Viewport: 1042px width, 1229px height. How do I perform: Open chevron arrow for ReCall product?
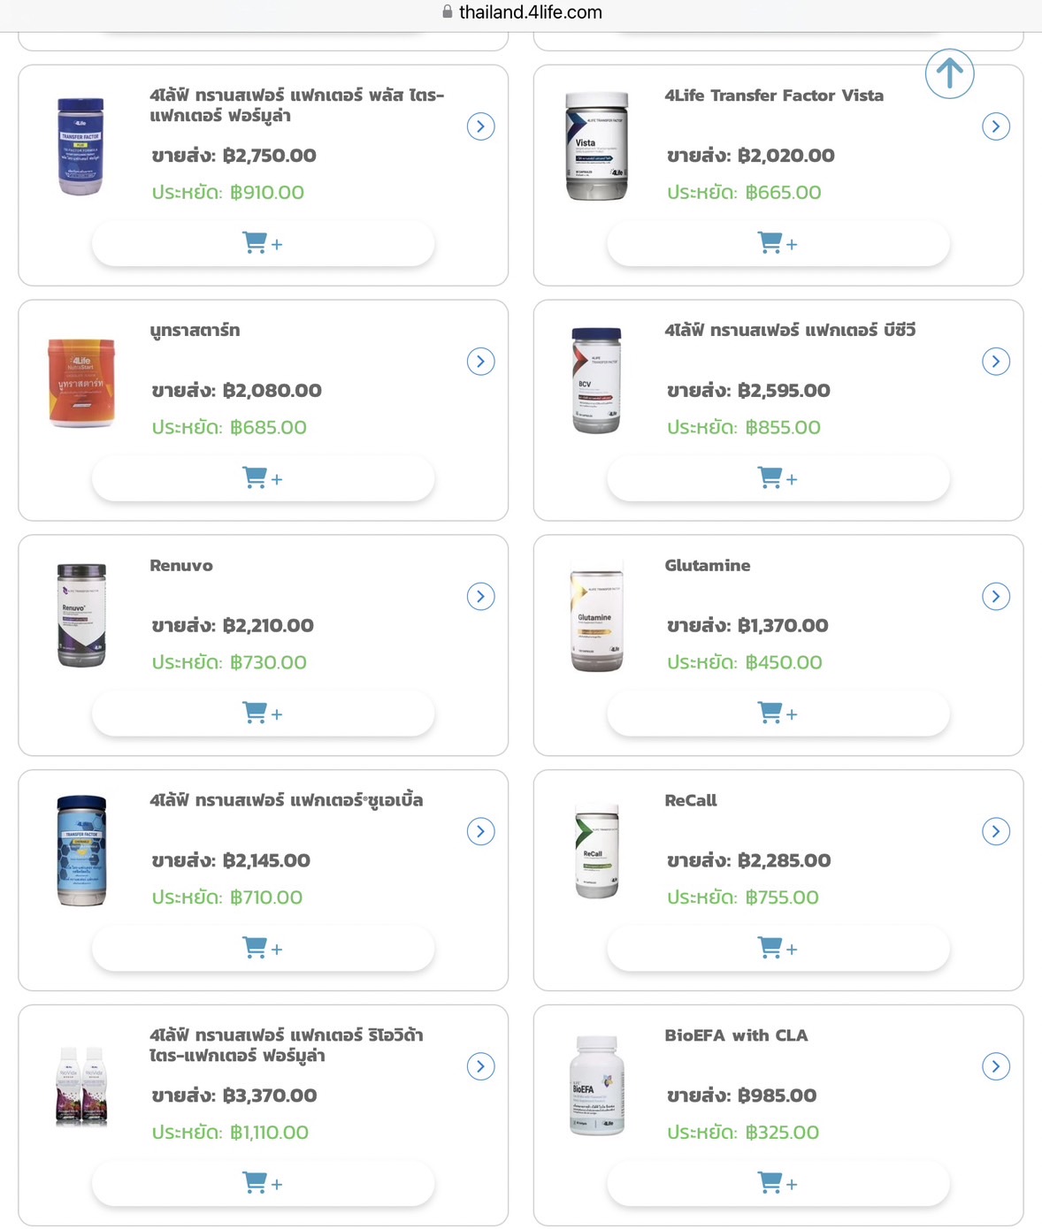tap(996, 831)
